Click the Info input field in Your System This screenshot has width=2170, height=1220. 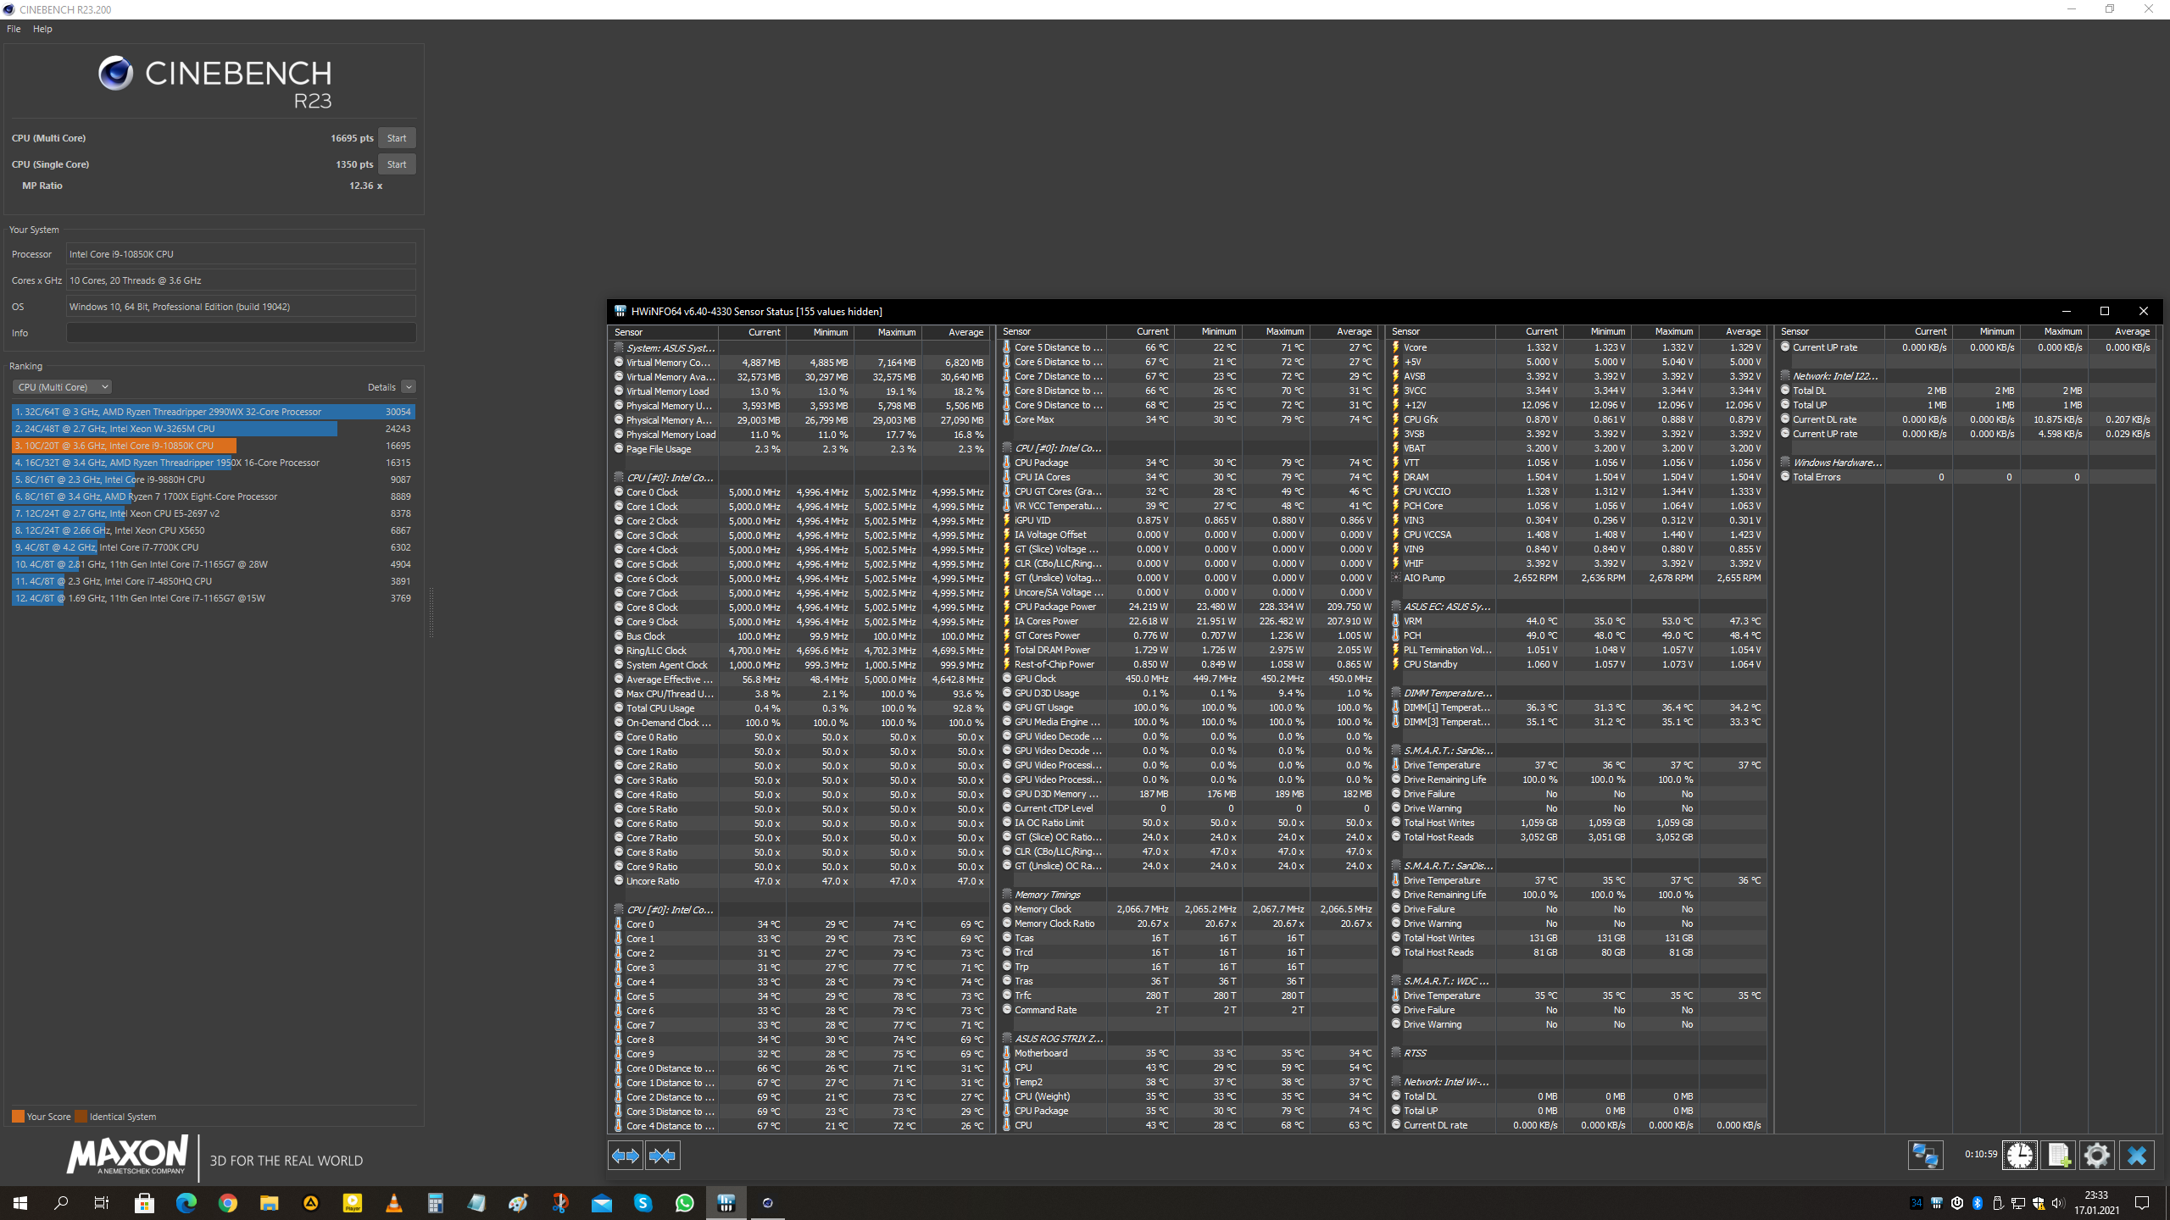click(x=241, y=333)
